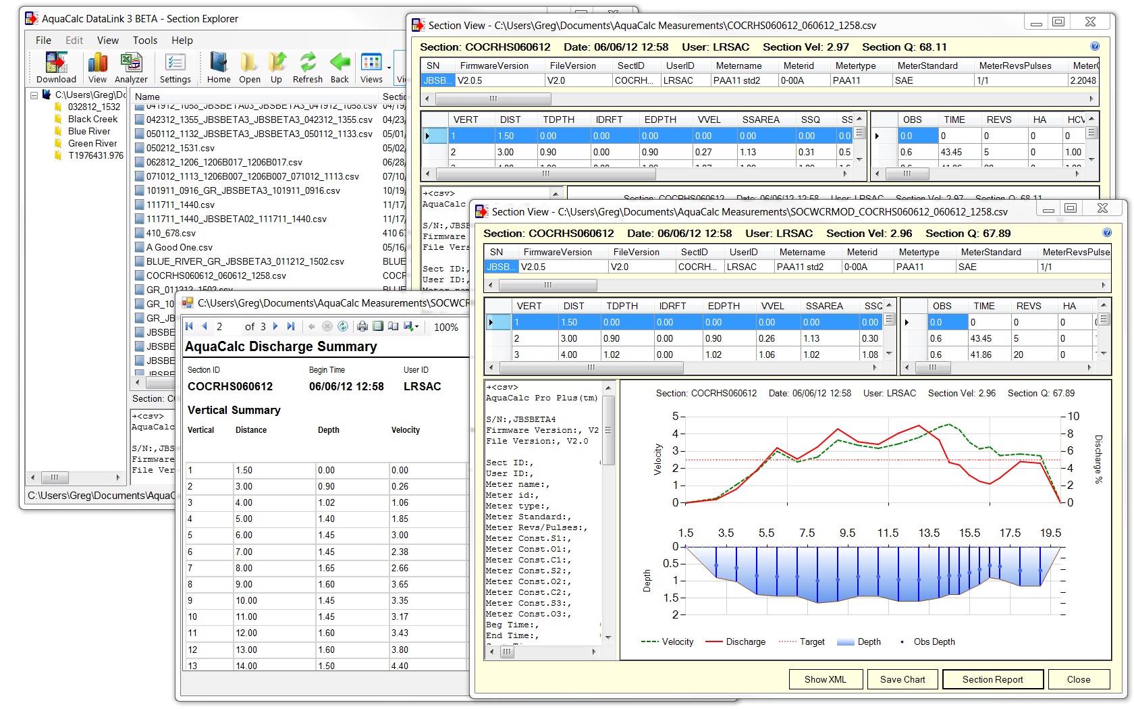Click the MeterStandard SAE cell in front window
This screenshot has width=1134, height=709.
pyautogui.click(x=996, y=267)
